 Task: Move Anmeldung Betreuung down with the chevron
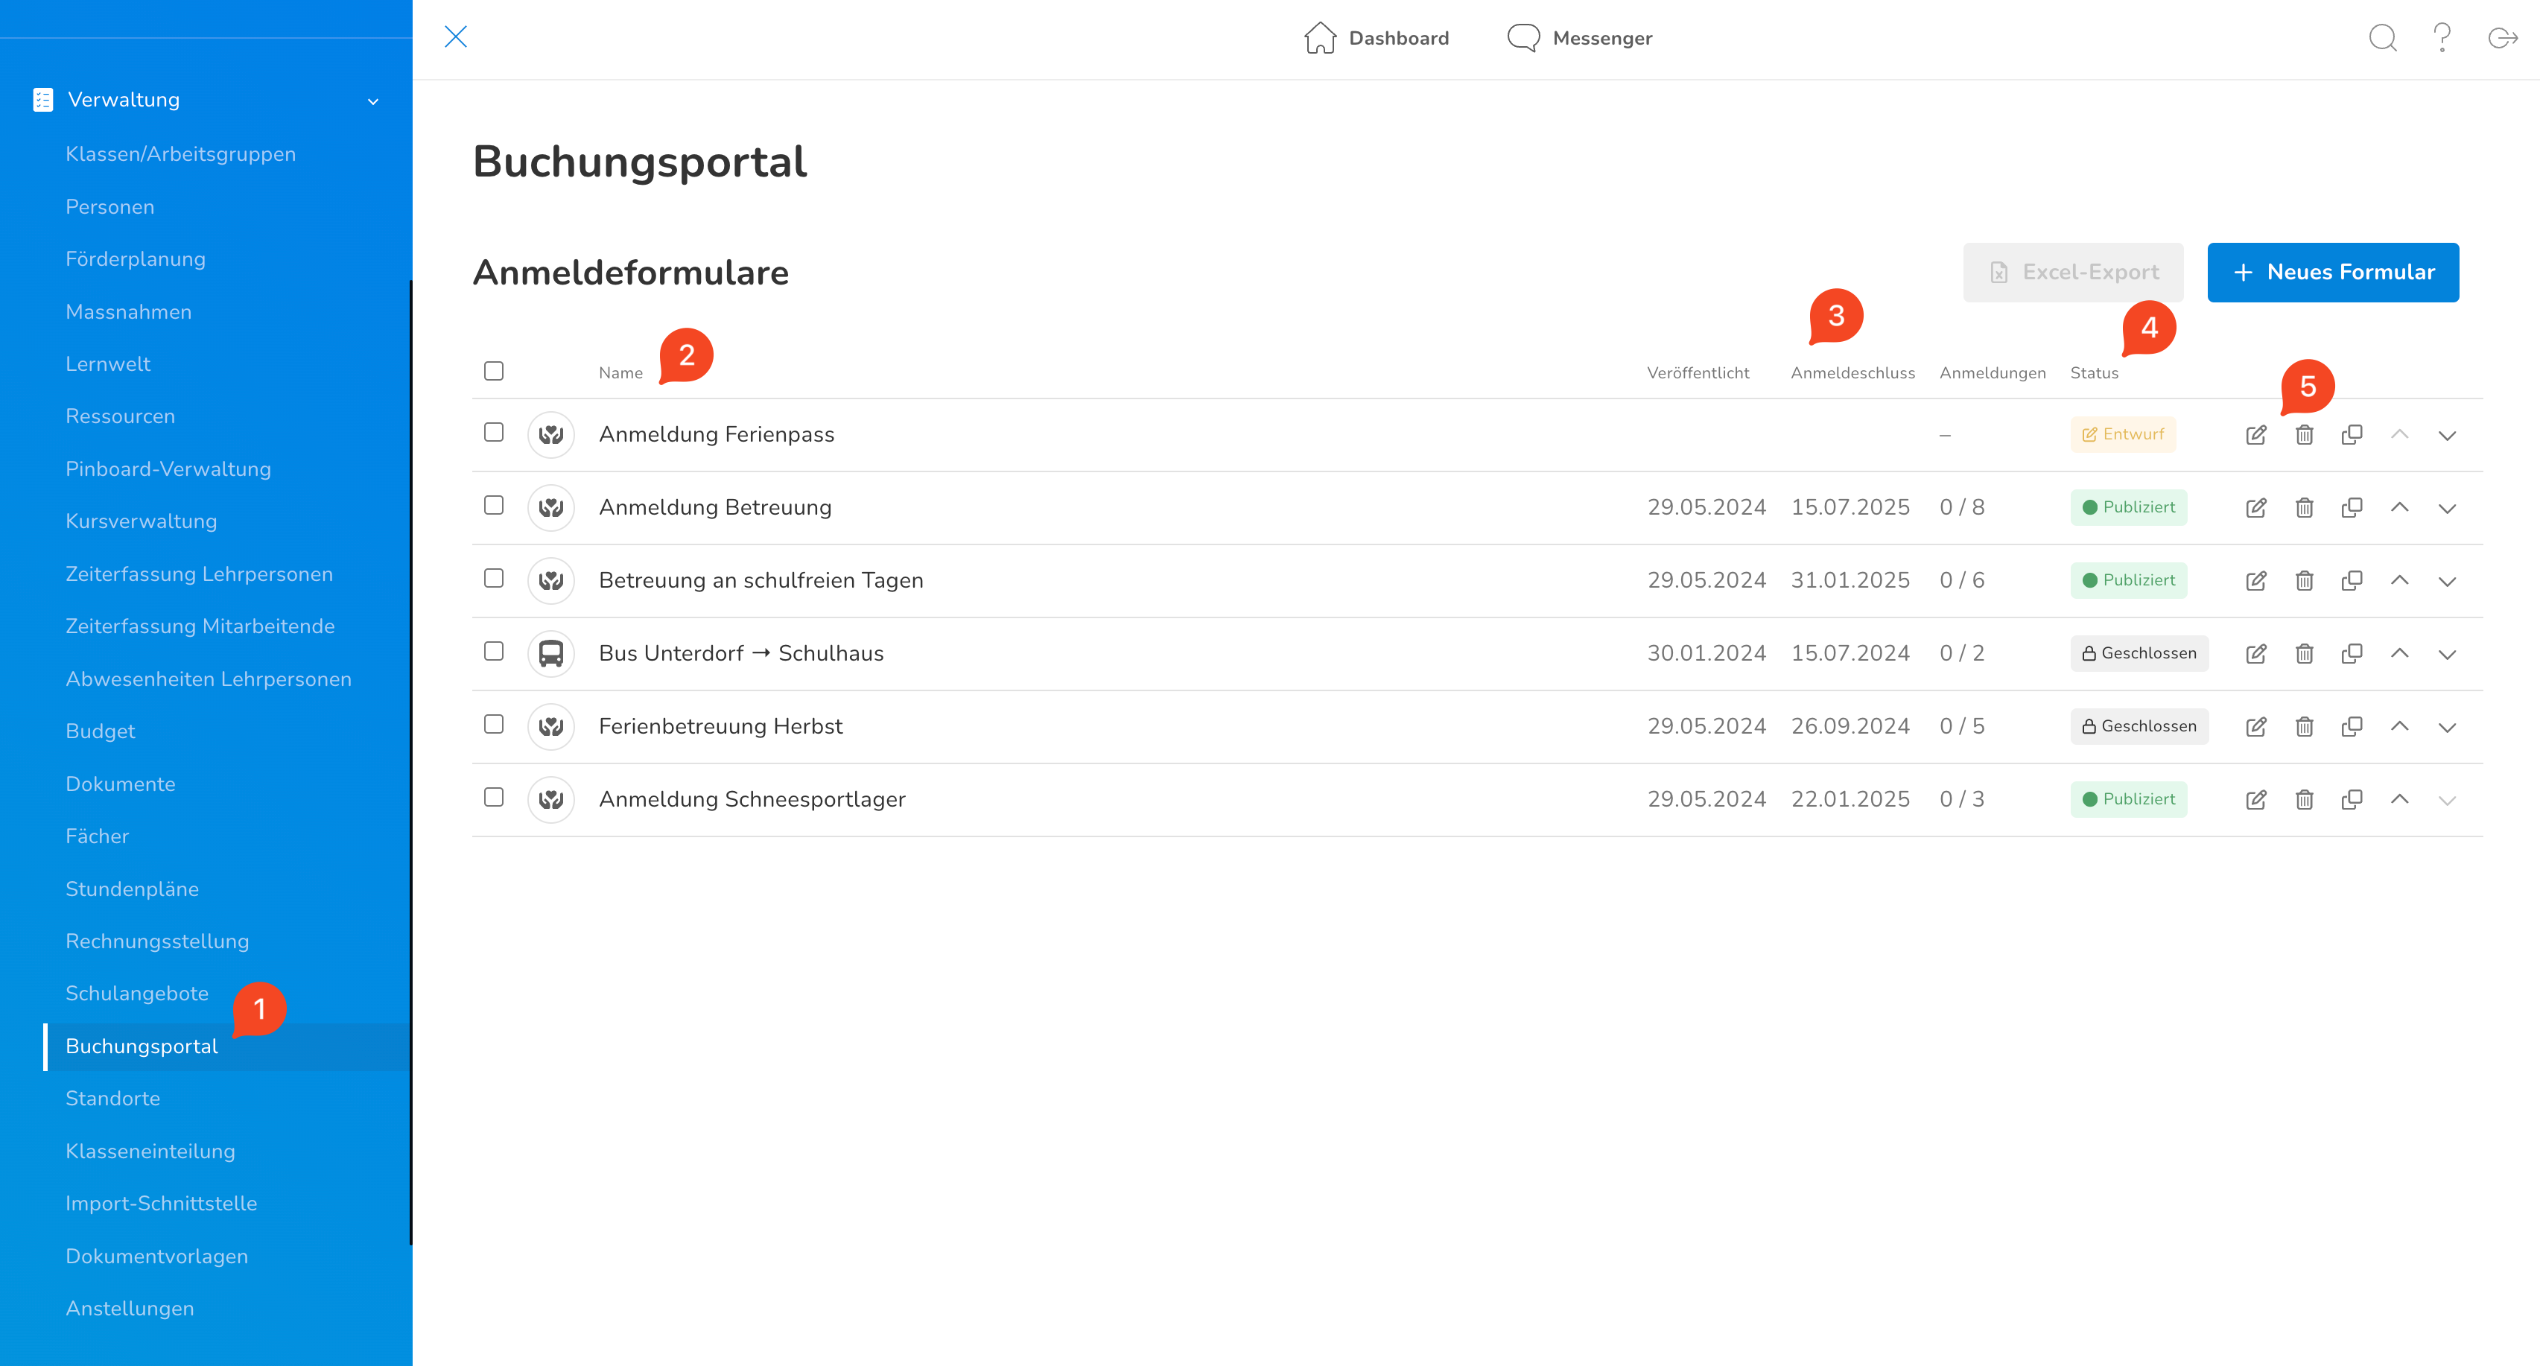point(2448,508)
